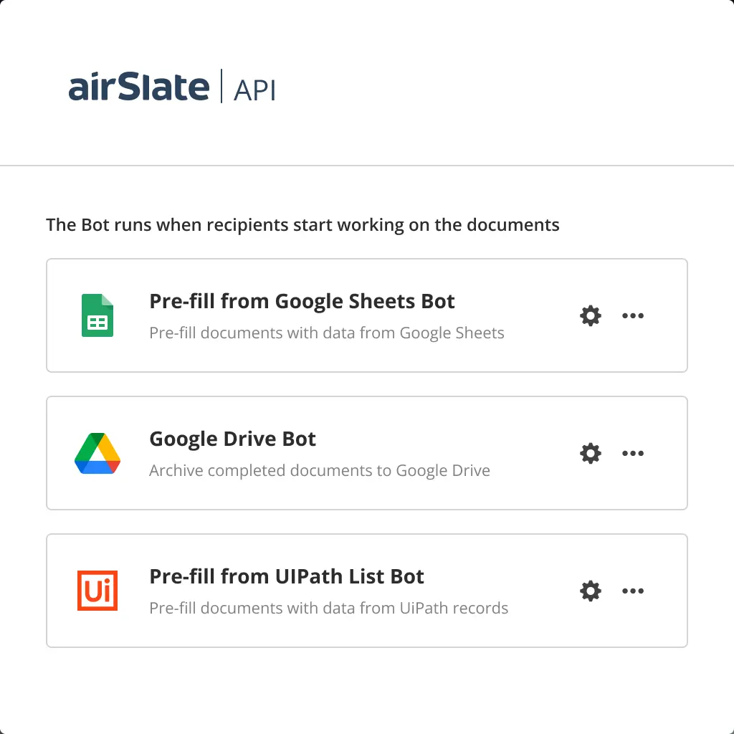Click the airSlate logo
734x734 pixels.
coord(139,85)
